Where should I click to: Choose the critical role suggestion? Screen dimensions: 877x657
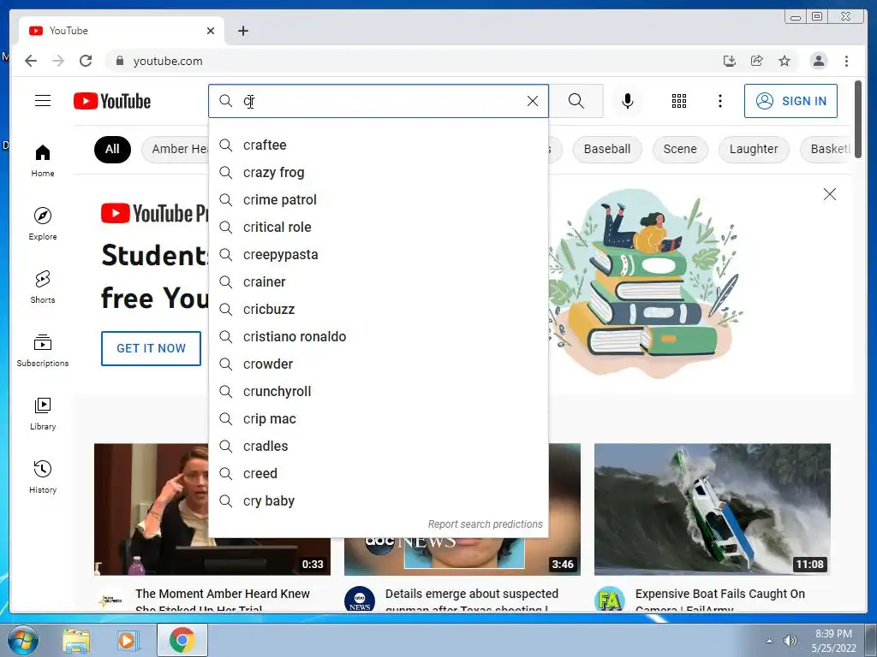click(378, 227)
